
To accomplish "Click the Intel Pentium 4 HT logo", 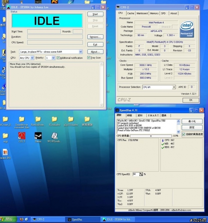I will pos(187,29).
